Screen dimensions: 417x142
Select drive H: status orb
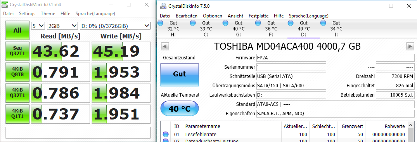(x=160, y=23)
